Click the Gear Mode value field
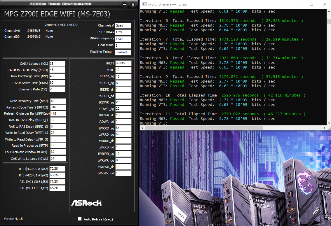The width and height of the screenshot is (331, 226). (x=123, y=45)
